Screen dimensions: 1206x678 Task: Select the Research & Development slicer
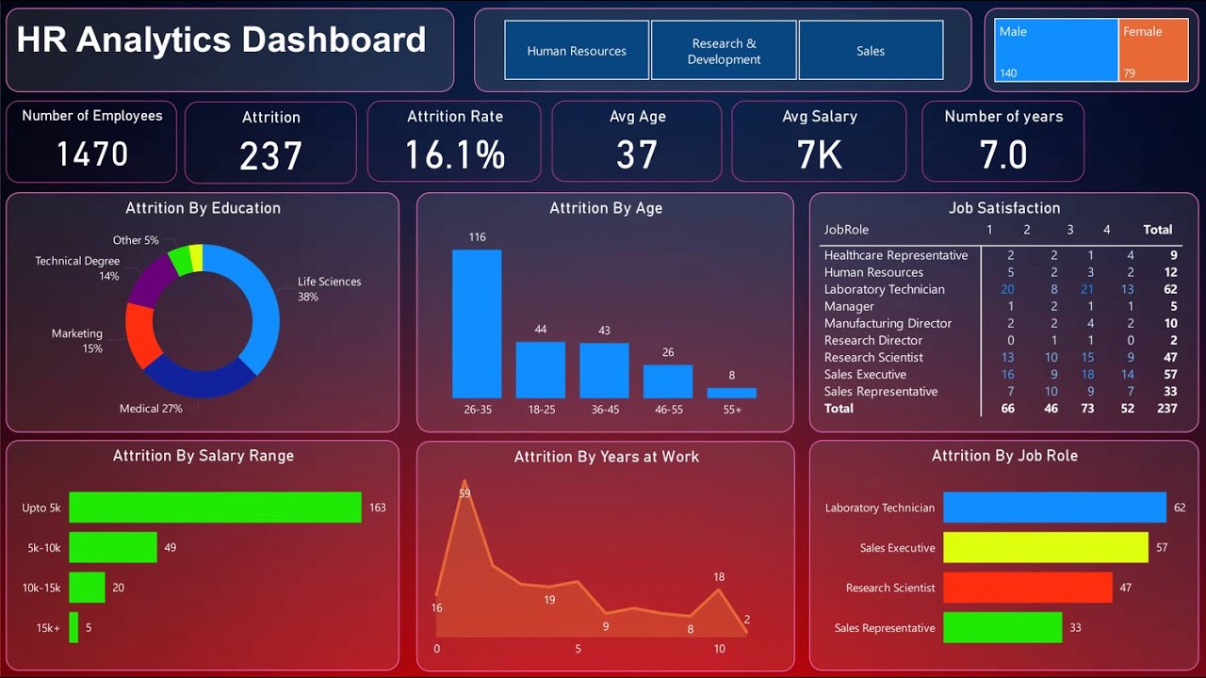pos(724,51)
